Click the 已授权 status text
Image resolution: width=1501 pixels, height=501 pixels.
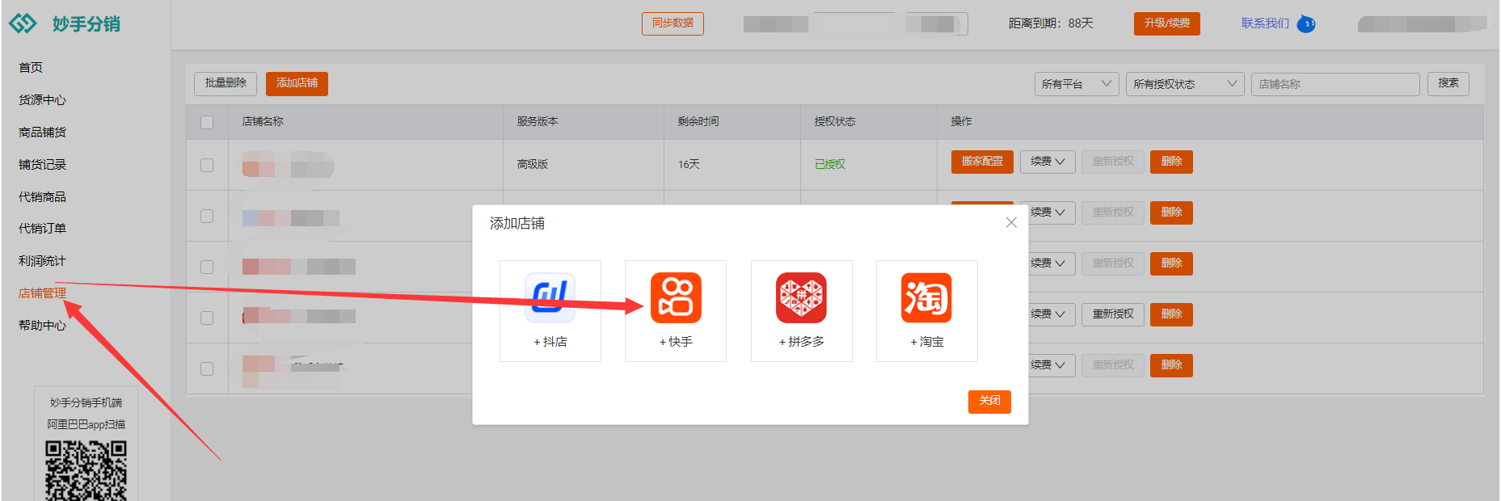830,164
